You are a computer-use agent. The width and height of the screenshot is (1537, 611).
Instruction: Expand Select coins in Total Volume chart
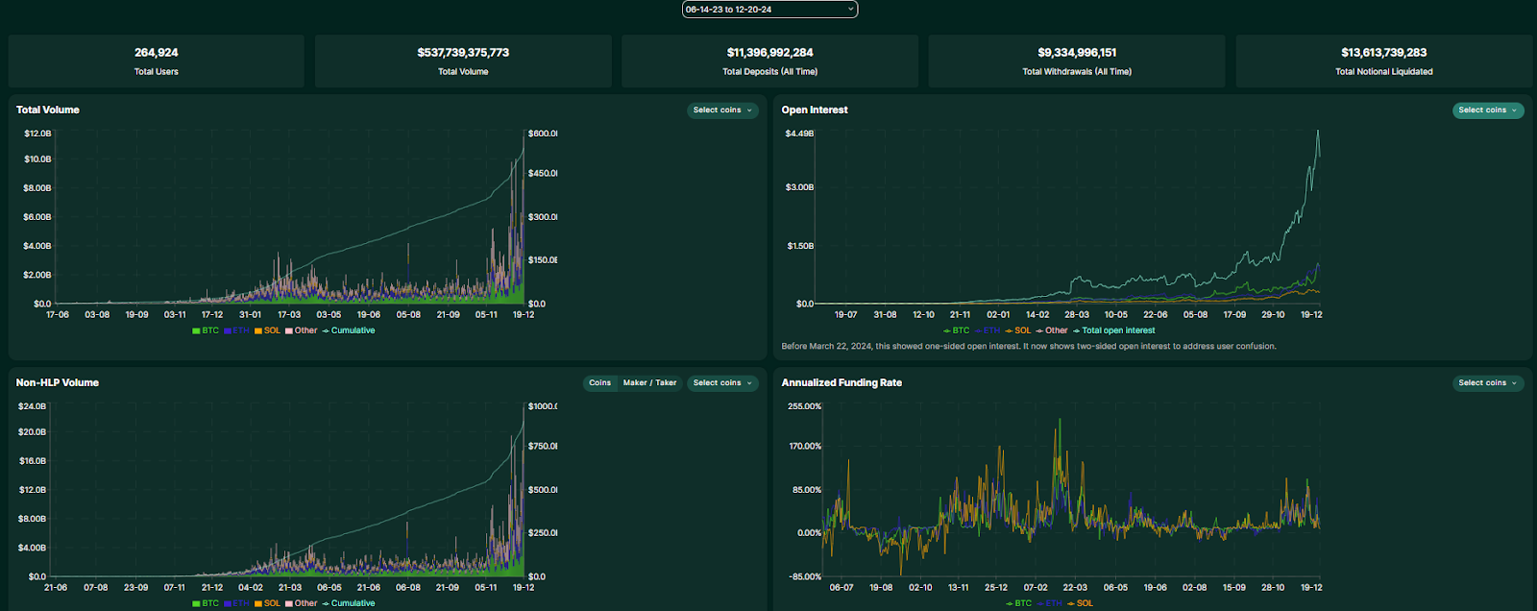pos(722,110)
